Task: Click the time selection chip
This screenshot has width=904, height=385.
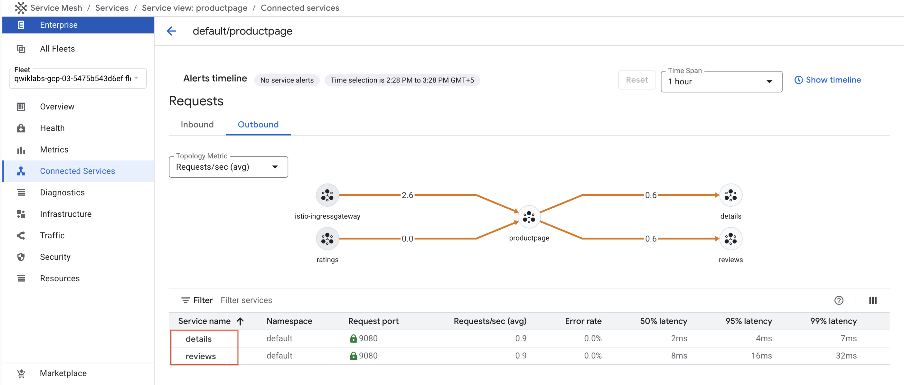Action: (402, 80)
